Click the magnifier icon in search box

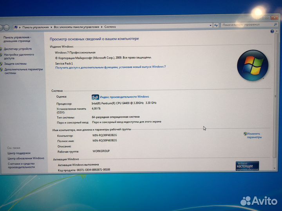tap(275, 24)
